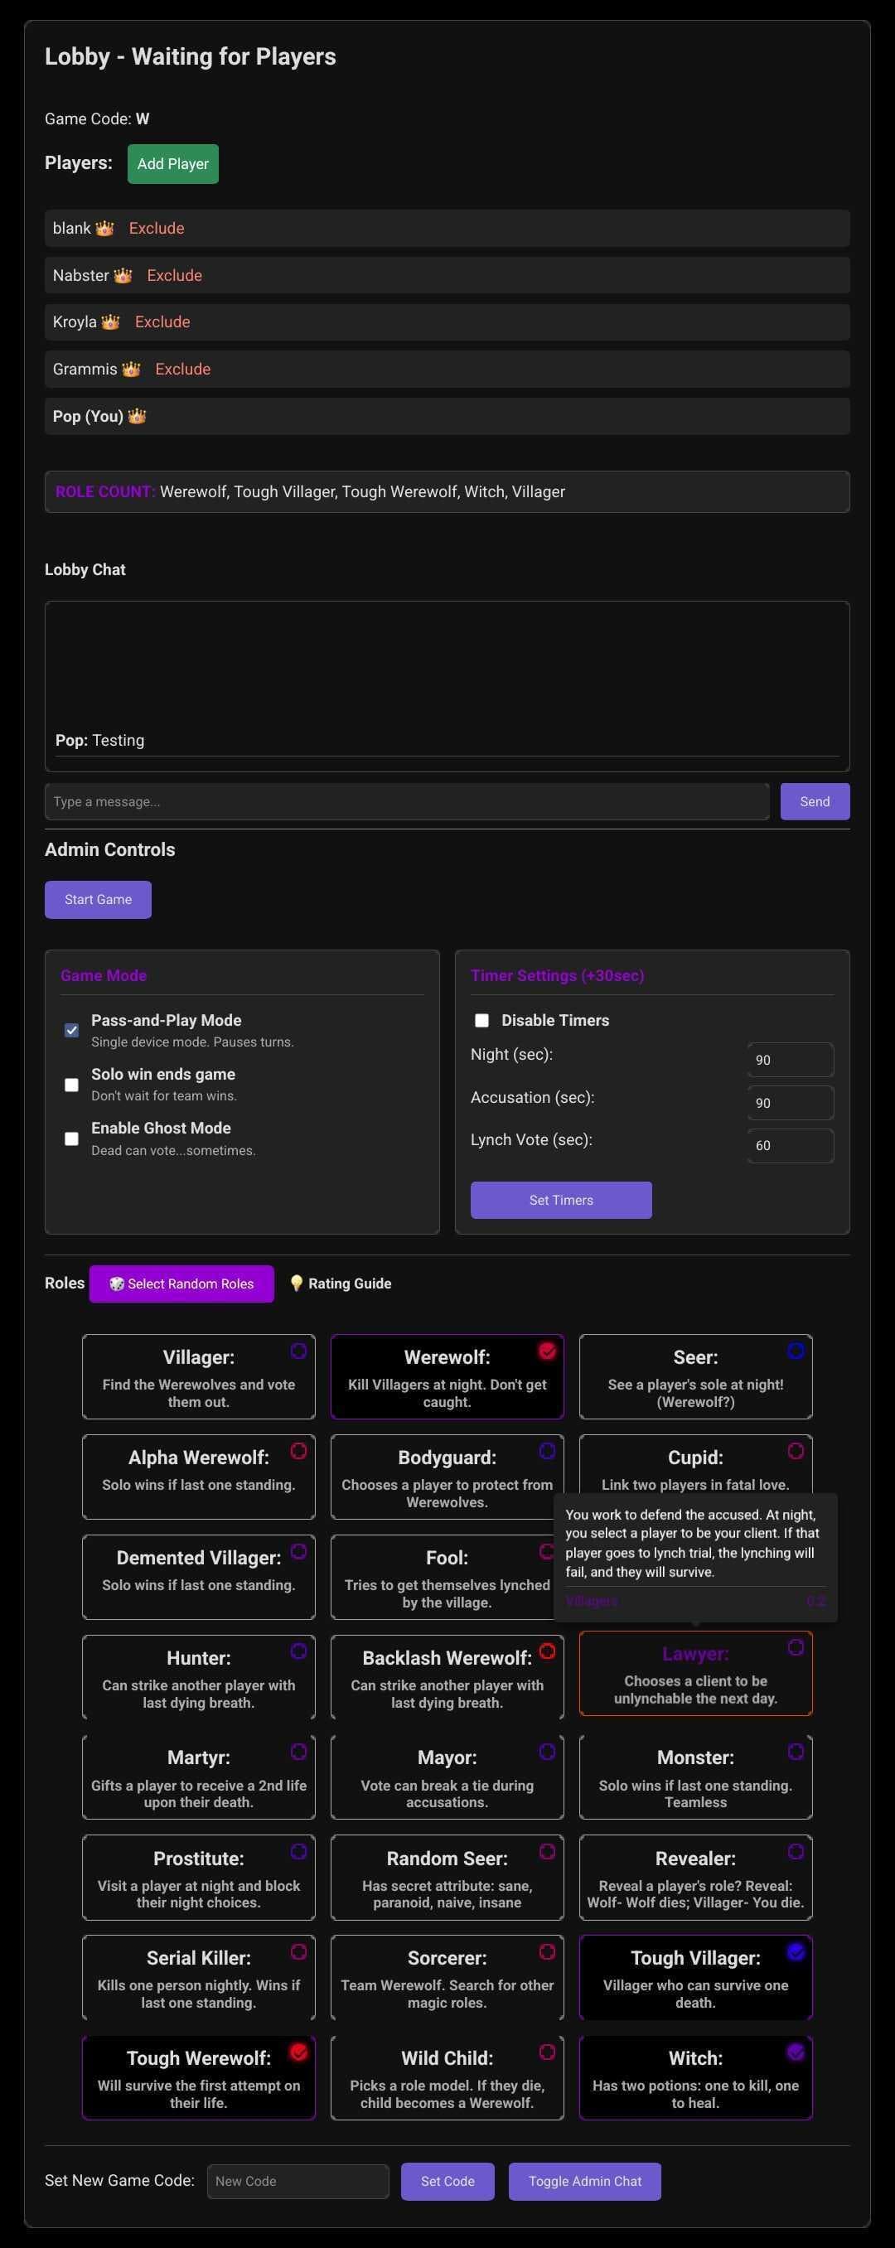Check the Enable Ghost Mode box

(x=71, y=1139)
